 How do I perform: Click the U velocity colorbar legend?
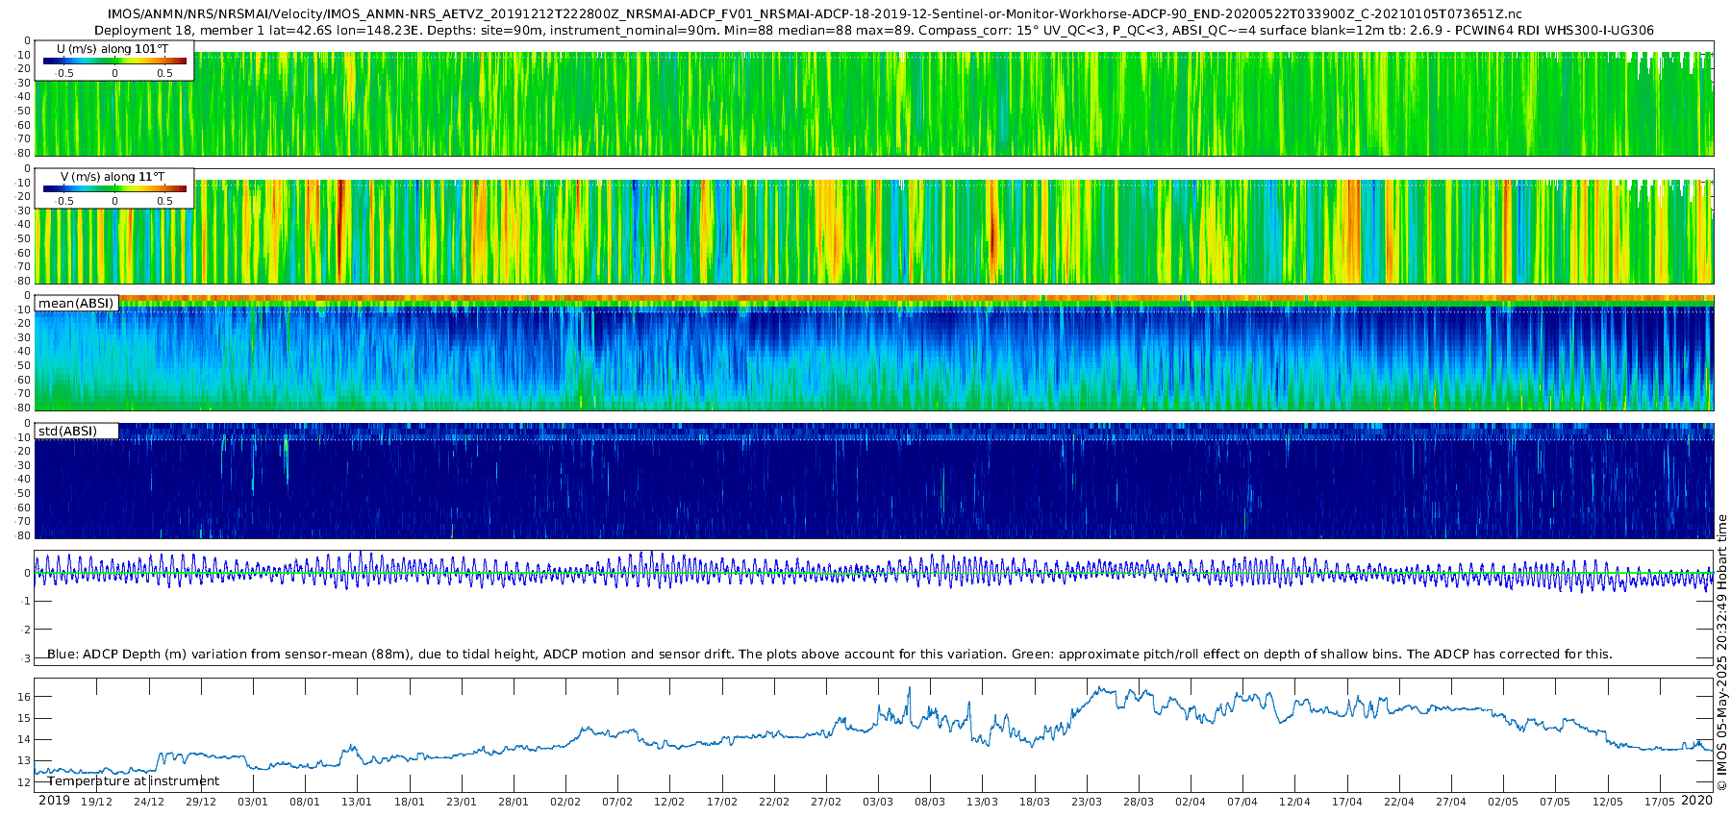pos(114,61)
